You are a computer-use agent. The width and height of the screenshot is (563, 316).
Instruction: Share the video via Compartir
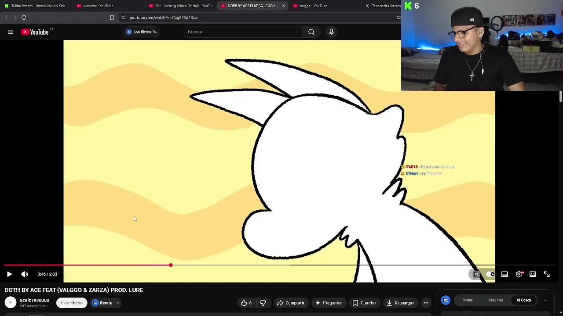click(291, 303)
